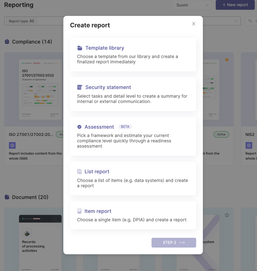The width and height of the screenshot is (257, 271).
Task: Click the Document (20) section heading
Action: [30, 197]
